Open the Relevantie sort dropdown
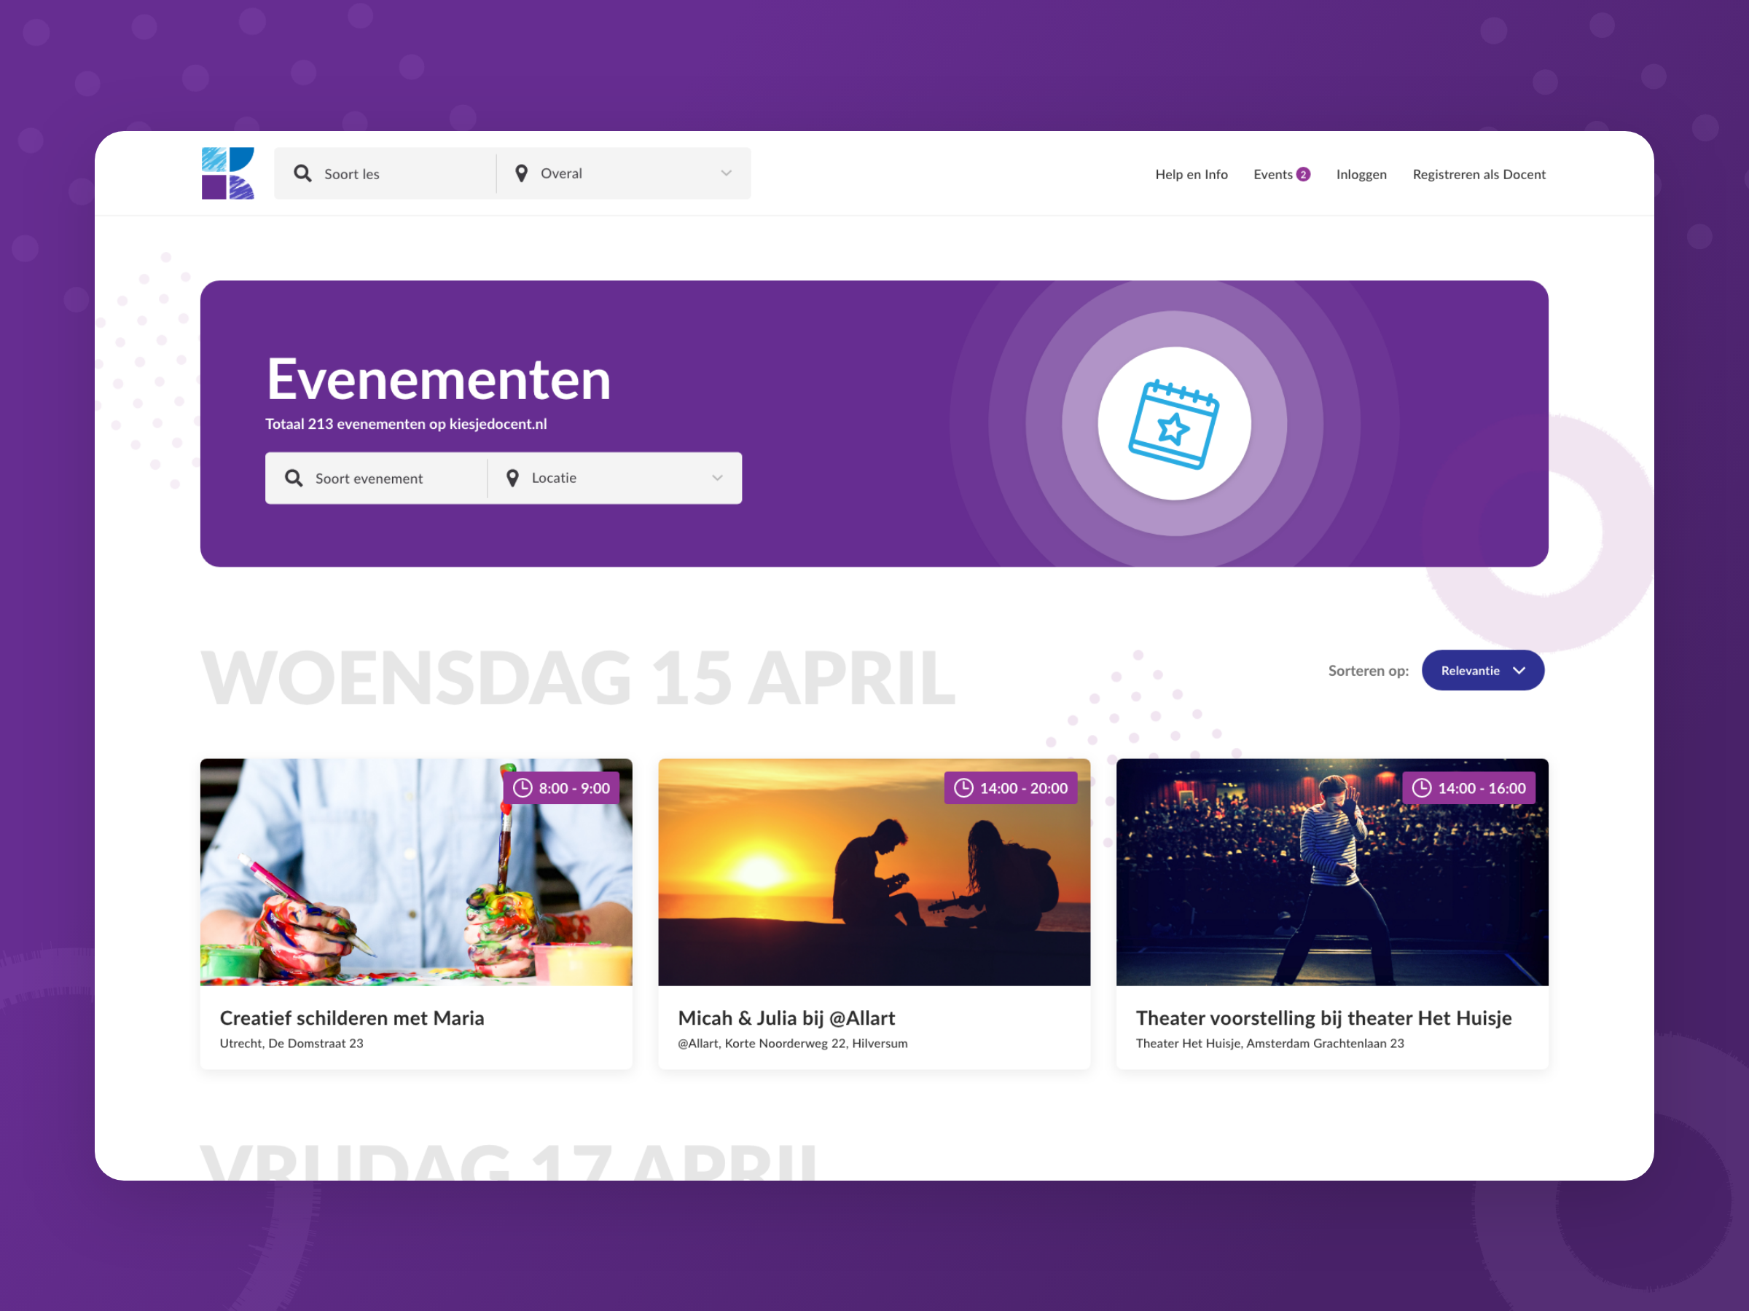 click(1482, 670)
